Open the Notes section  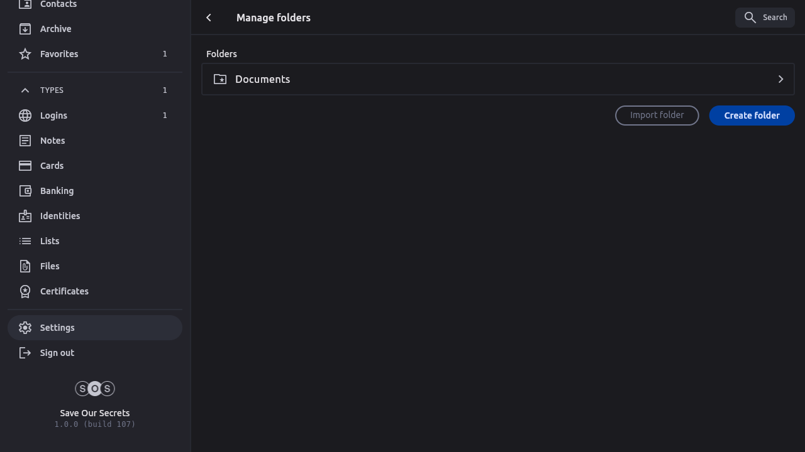53,141
